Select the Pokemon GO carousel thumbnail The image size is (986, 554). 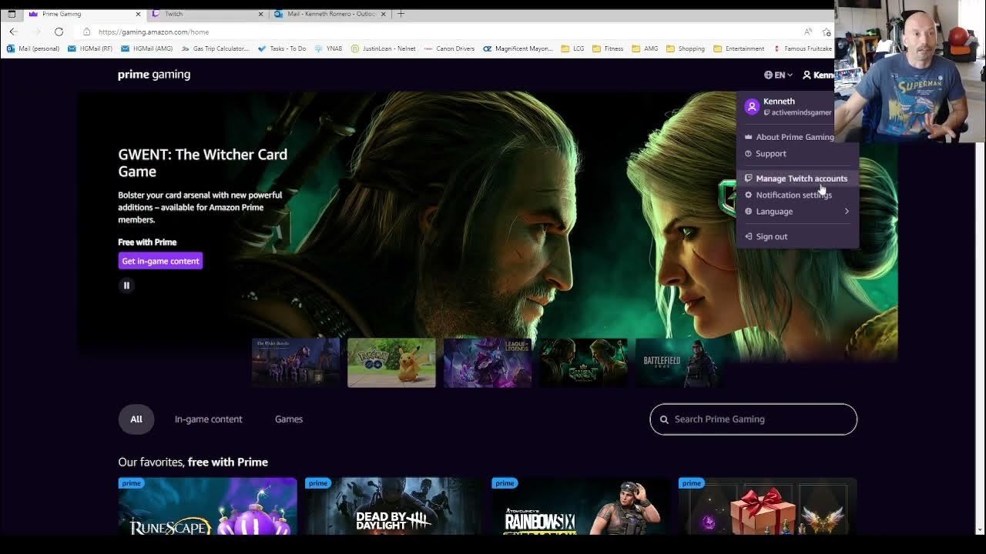(x=391, y=362)
